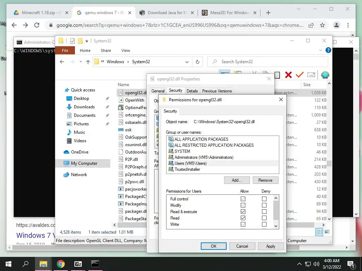This screenshot has width=362, height=271.
Task: Cancel the permissions dialog
Action: point(242,246)
